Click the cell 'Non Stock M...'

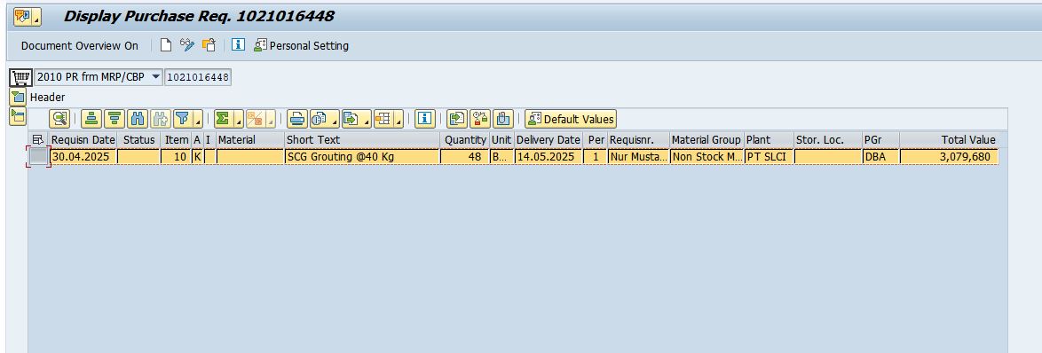[x=707, y=157]
